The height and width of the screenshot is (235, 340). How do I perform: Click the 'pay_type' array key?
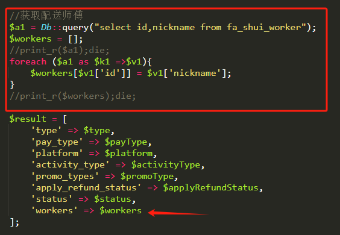(57, 142)
